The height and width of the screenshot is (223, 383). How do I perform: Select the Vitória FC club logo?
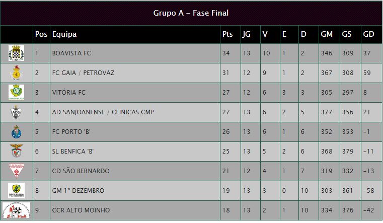pyautogui.click(x=16, y=93)
